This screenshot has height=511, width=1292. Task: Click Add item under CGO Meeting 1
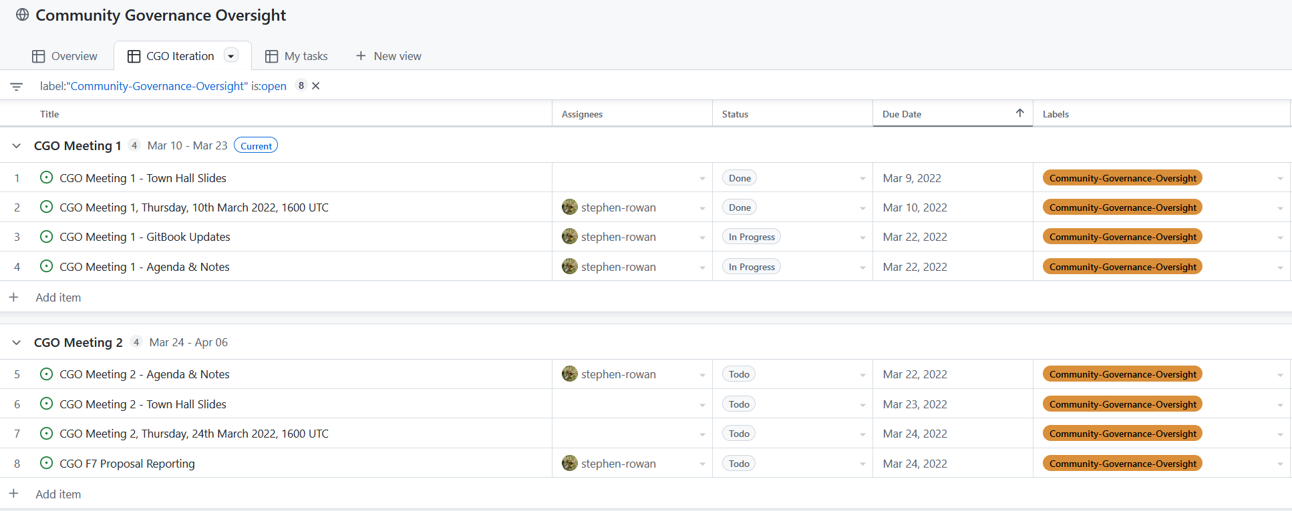pos(58,298)
